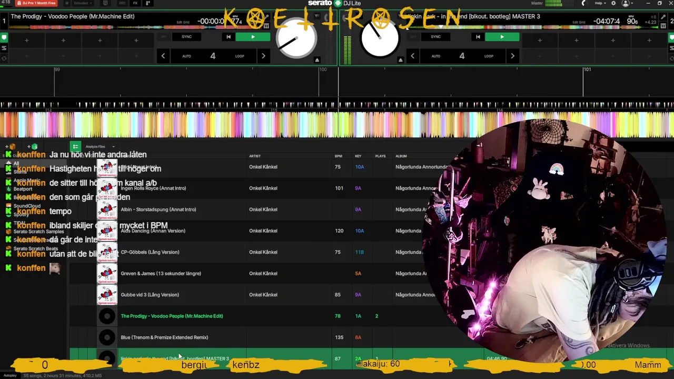Select the SoundCloud library source
Viewport: 674px width, 379px height.
pos(27,206)
